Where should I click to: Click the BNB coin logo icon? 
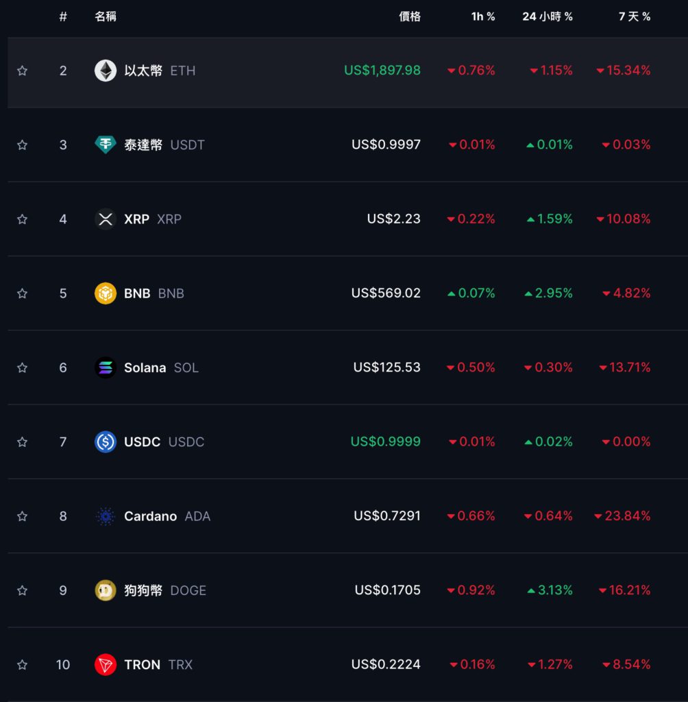(106, 293)
